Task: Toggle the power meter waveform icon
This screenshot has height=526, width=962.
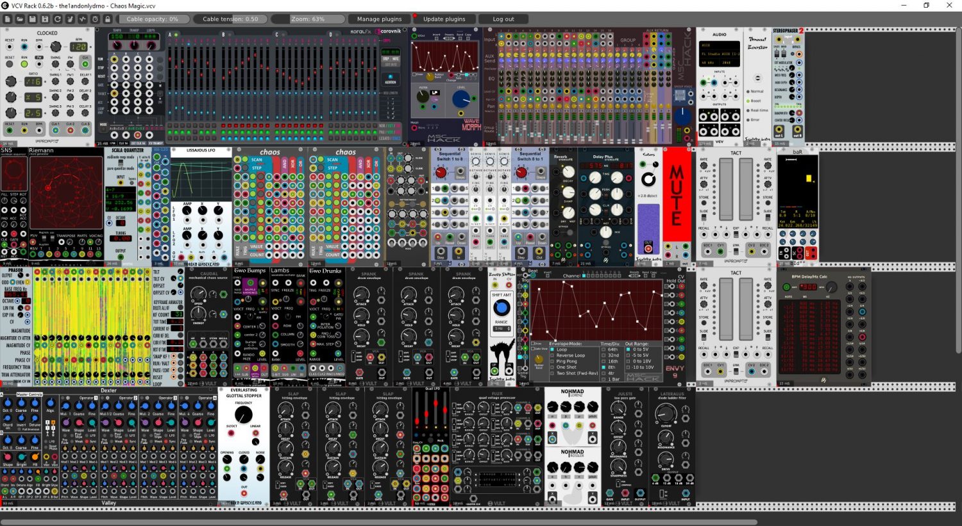Action: 82,19
